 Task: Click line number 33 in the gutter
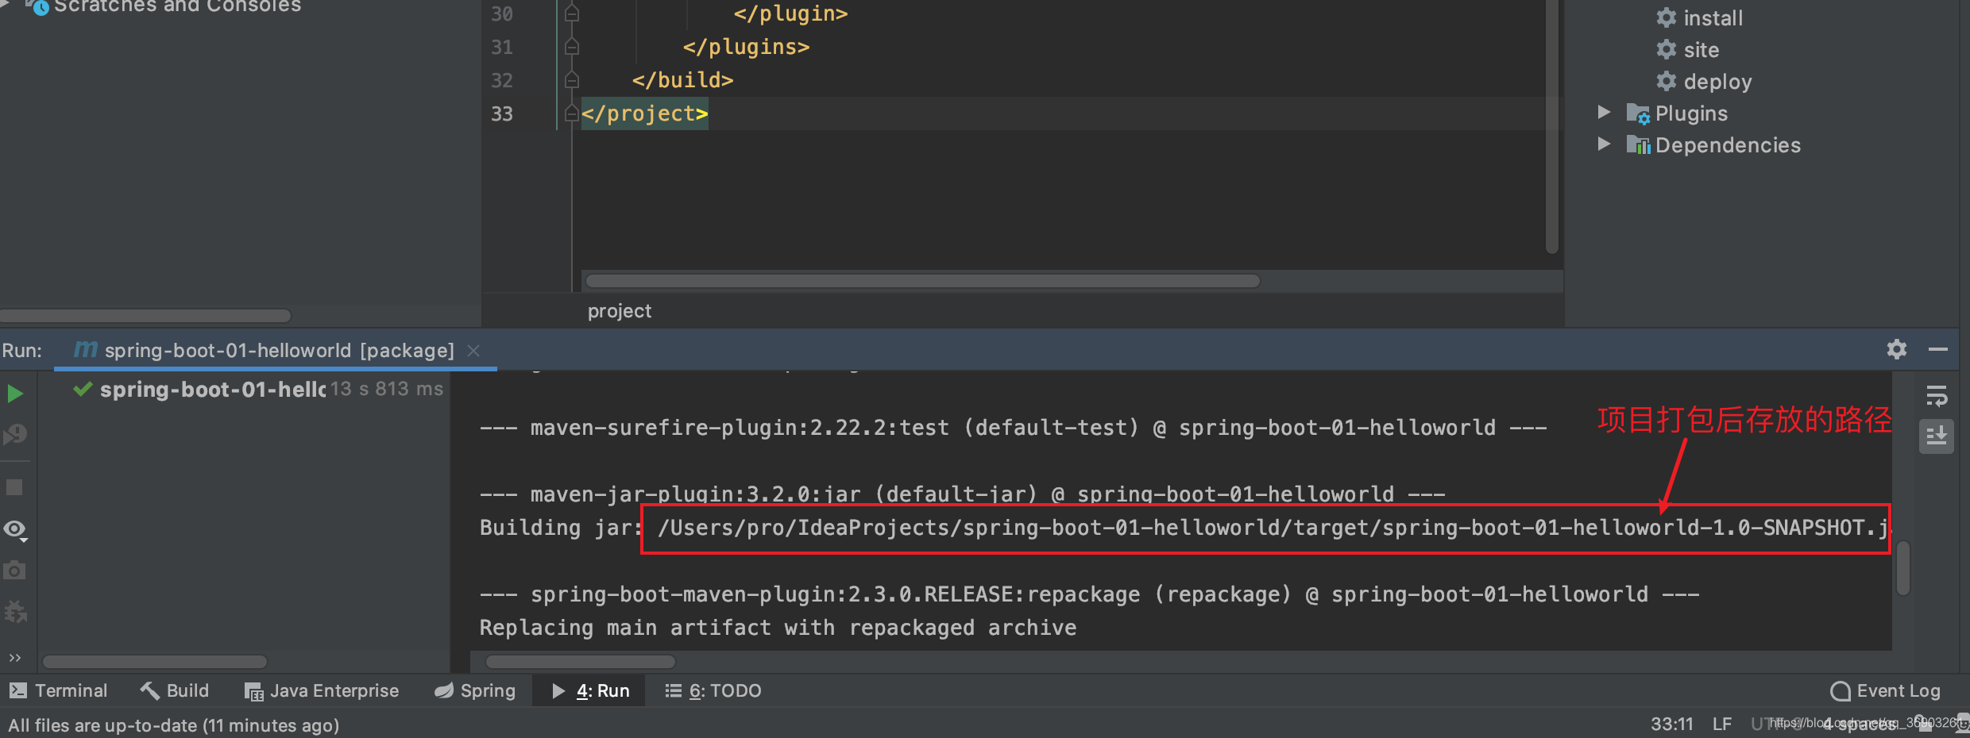[x=502, y=113]
